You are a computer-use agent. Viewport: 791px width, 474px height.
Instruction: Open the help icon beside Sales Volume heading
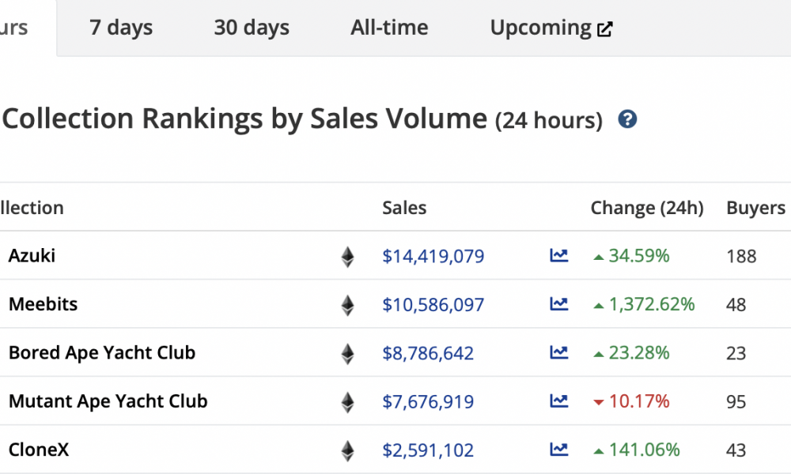pos(627,119)
